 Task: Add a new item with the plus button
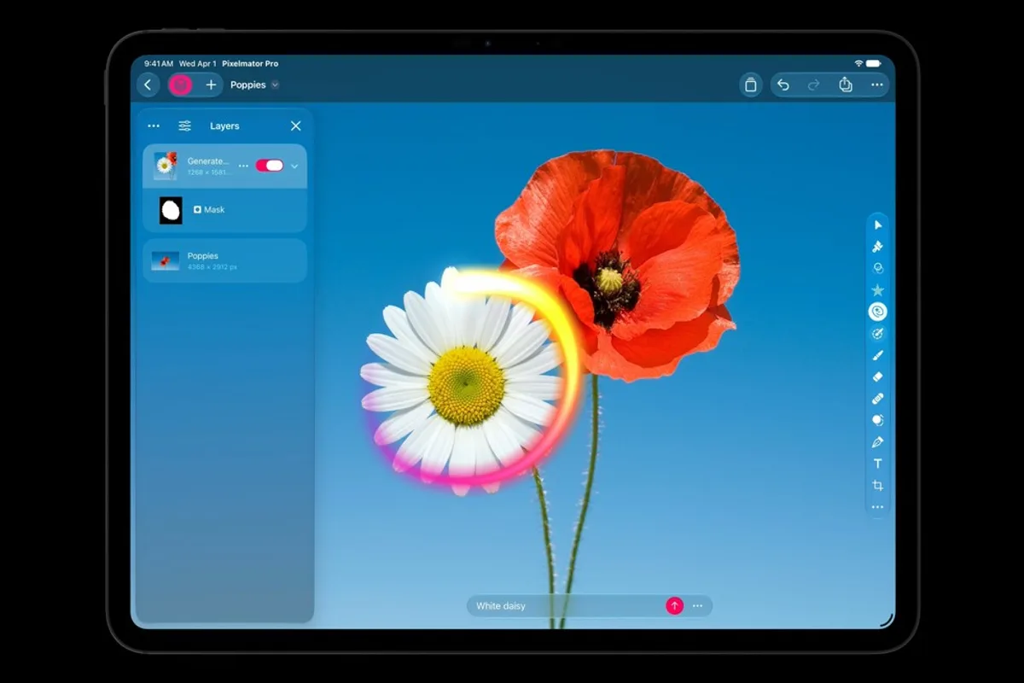(x=211, y=85)
